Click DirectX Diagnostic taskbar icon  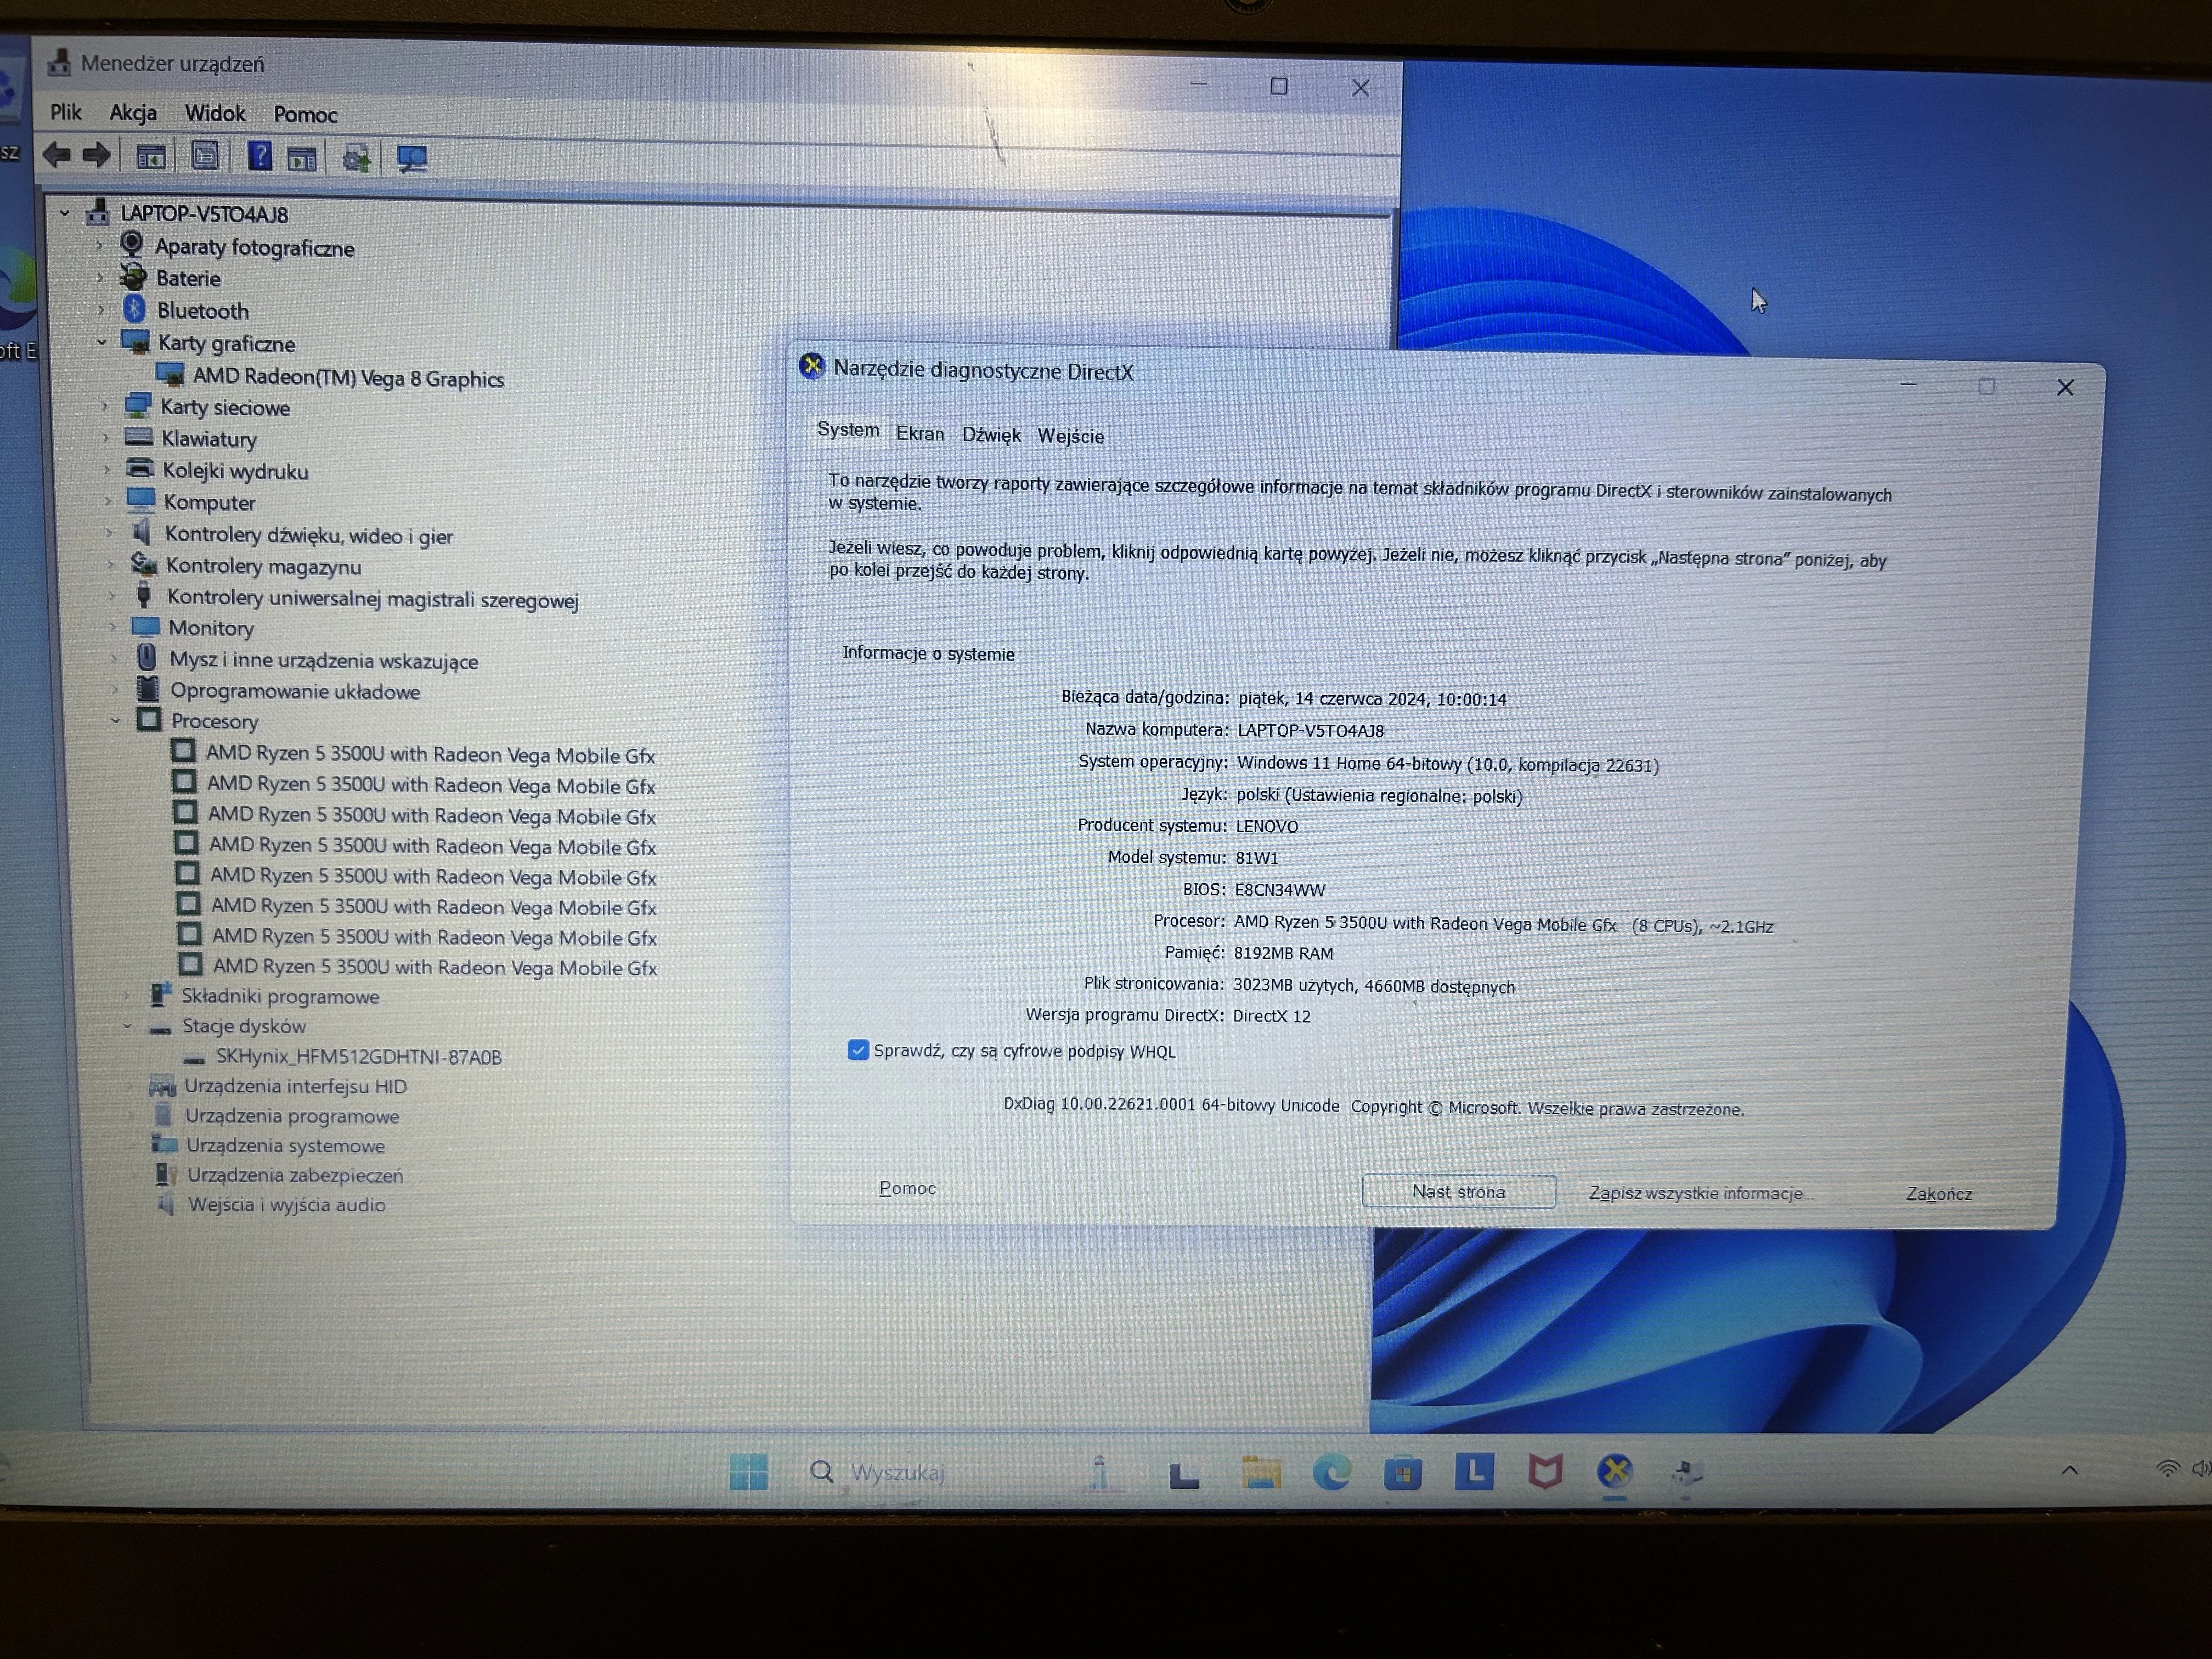[x=1615, y=1471]
